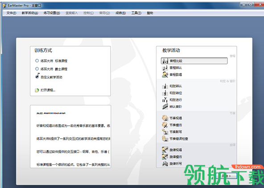Open the 帮助 menu
The height and width of the screenshot is (188, 264).
click(150, 13)
